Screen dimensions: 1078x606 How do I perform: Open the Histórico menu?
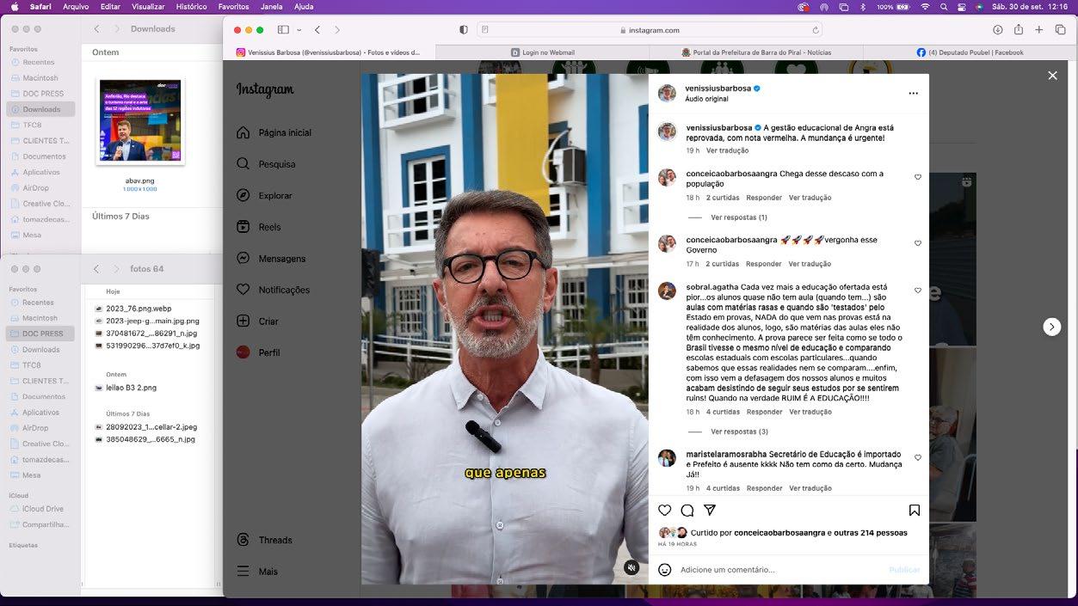coord(191,6)
